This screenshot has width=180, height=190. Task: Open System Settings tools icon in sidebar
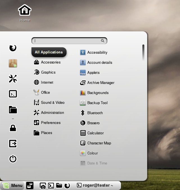(x=13, y=79)
